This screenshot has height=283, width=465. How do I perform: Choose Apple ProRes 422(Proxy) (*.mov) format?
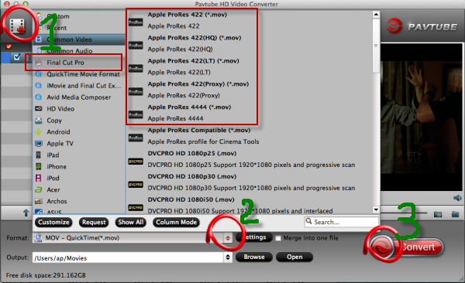(198, 84)
